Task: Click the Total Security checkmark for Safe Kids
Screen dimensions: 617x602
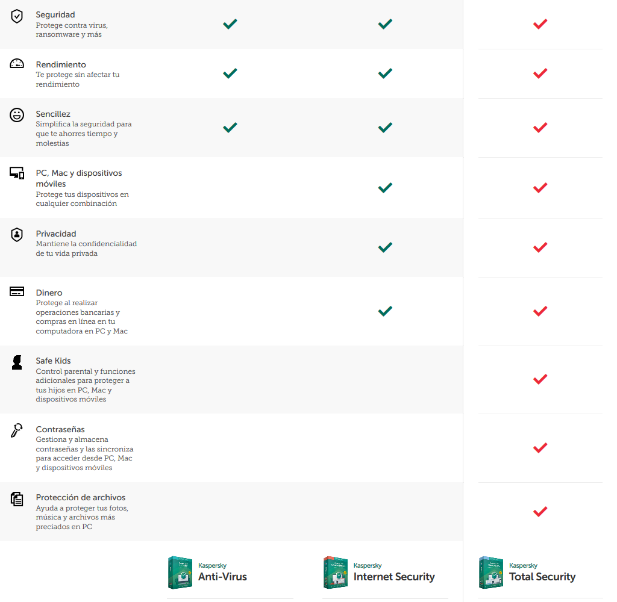Action: (x=540, y=379)
